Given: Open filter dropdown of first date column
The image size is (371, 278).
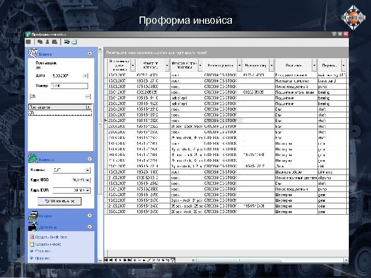Looking at the screenshot, I should [133, 65].
